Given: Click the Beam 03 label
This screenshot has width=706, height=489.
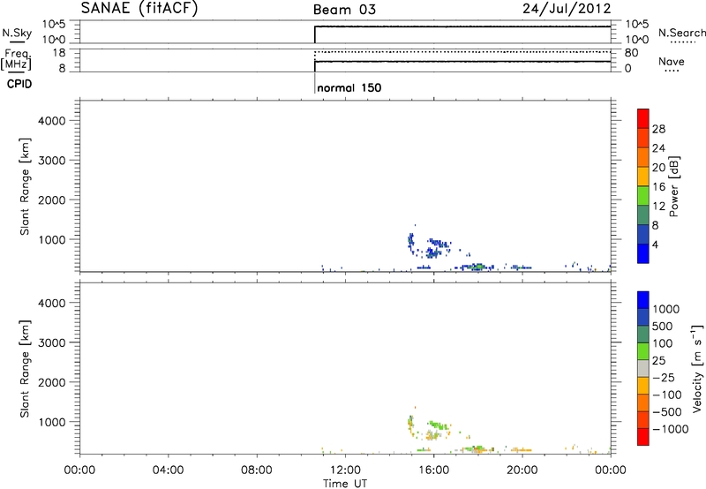Looking at the screenshot, I should coord(344,10).
